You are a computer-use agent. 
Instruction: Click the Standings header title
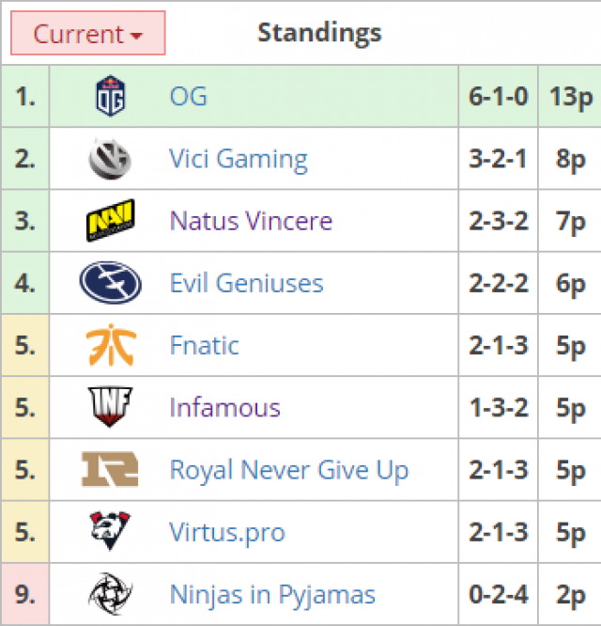tap(319, 33)
